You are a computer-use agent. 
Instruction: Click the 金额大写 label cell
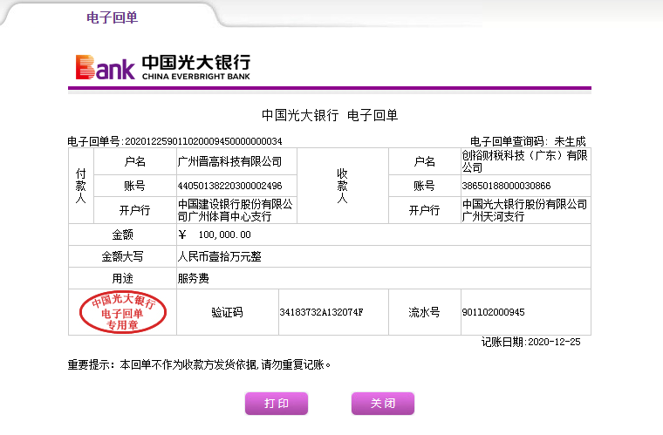click(x=123, y=256)
